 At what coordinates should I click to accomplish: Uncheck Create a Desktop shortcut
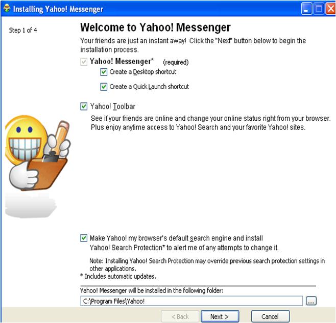click(104, 72)
